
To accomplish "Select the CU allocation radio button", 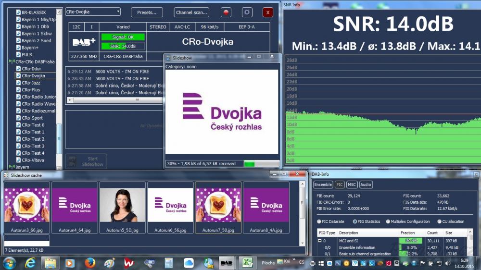I will 439,221.
